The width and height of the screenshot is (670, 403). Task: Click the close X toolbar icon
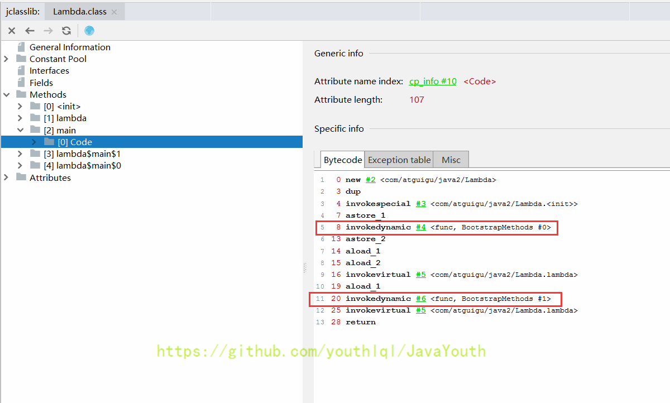(x=12, y=31)
